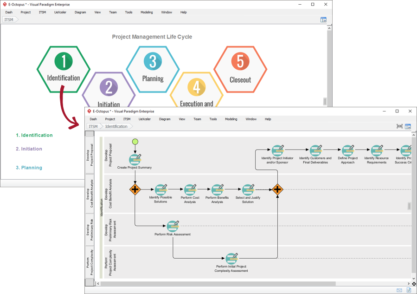The width and height of the screenshot is (417, 294).
Task: Click the Perform Risk Assessment task icon
Action: pos(173,226)
